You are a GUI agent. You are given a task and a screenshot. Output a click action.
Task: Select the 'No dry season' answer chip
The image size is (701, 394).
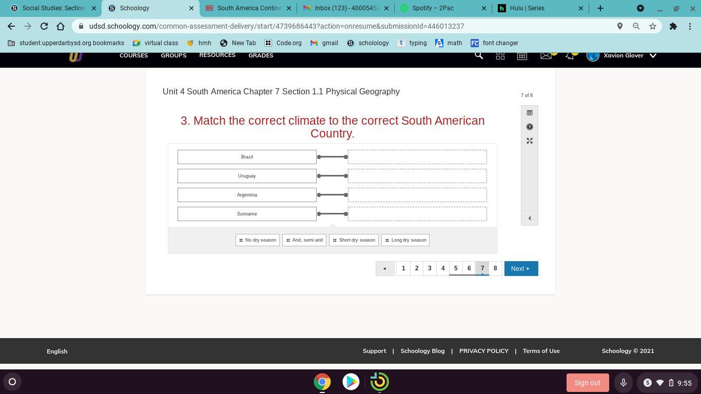click(x=258, y=240)
